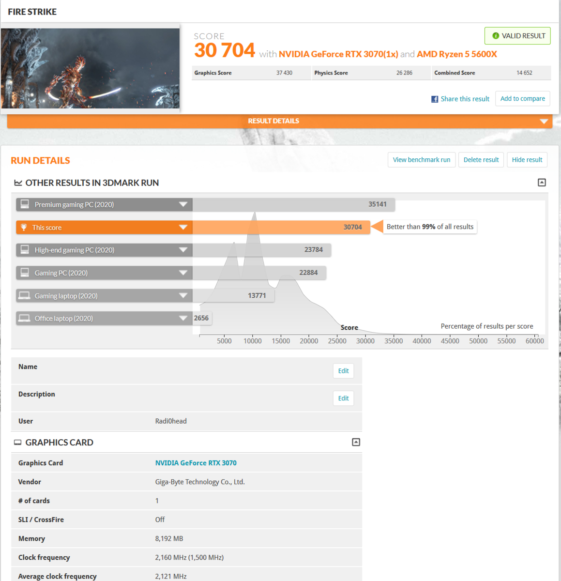The image size is (561, 581).
Task: Click the main score 30 704
Action: (225, 50)
